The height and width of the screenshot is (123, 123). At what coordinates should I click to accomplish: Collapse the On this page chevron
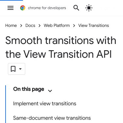(x=50, y=91)
